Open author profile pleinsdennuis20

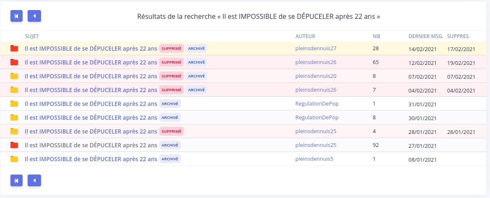[316, 76]
